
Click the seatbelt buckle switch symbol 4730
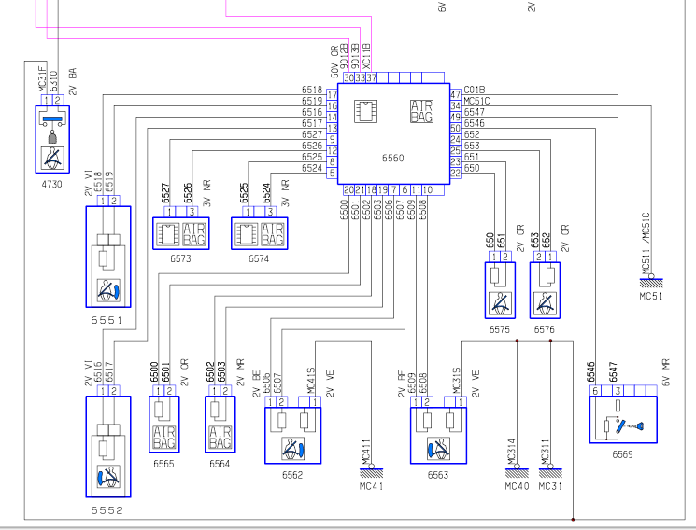(52, 139)
